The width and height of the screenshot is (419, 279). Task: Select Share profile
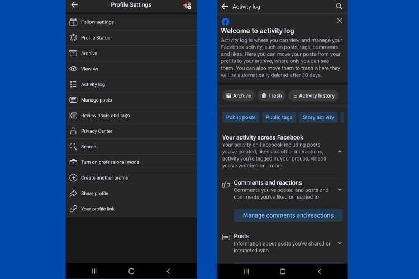(x=131, y=193)
